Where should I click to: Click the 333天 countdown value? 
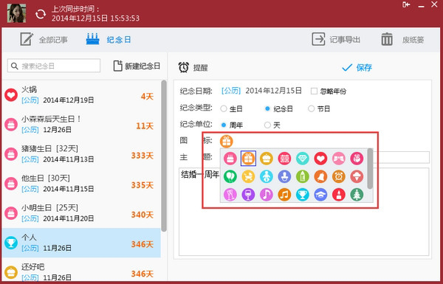click(x=142, y=156)
